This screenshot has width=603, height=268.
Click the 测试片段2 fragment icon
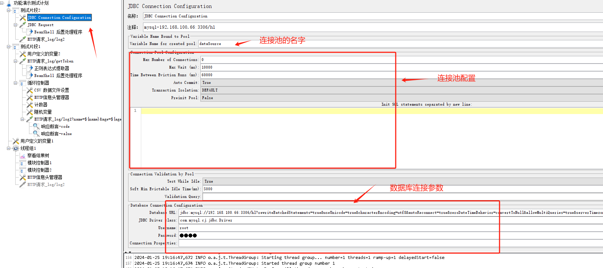coord(16,10)
